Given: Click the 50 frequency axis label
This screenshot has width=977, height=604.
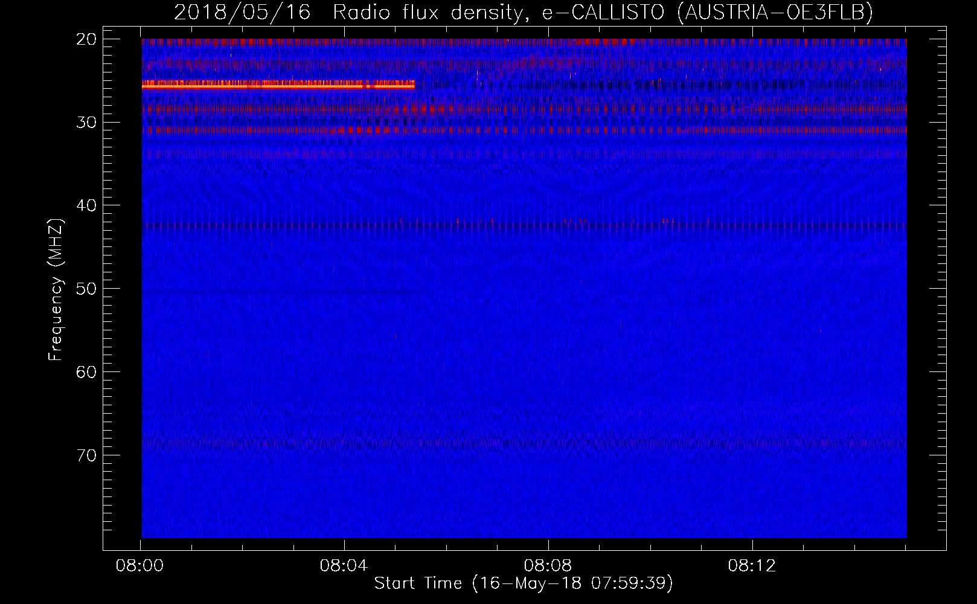Looking at the screenshot, I should [87, 289].
